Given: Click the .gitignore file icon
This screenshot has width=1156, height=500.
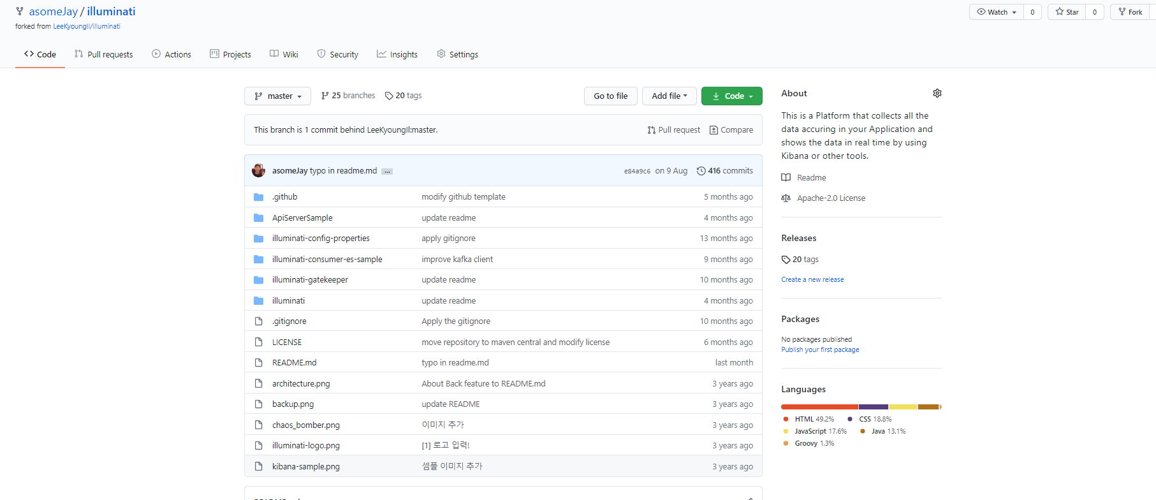Looking at the screenshot, I should [x=258, y=321].
